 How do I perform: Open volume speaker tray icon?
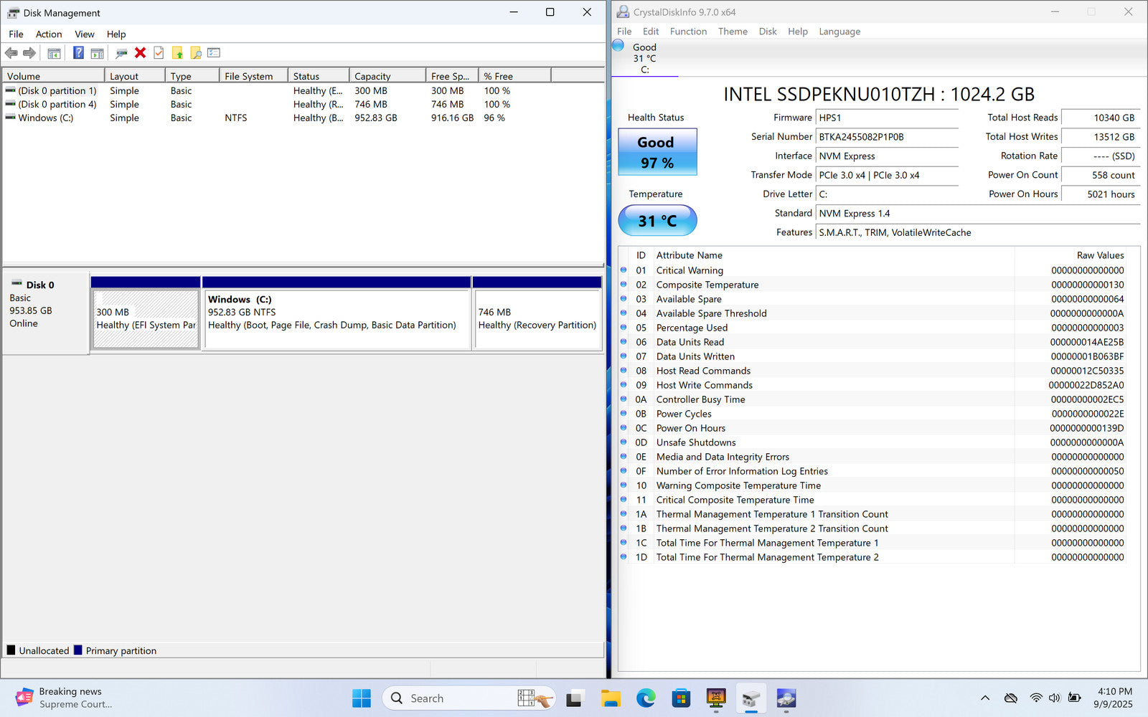(x=1054, y=698)
